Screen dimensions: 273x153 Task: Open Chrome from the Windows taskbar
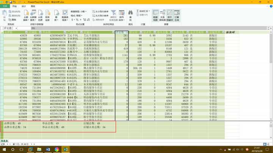56,150
